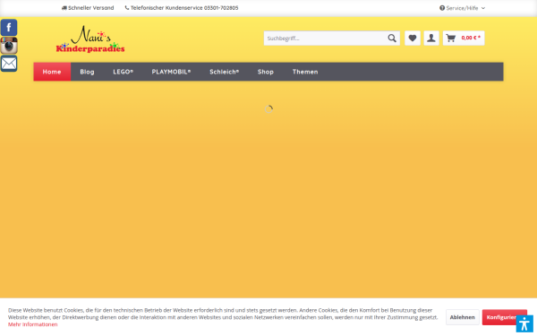
Task: Open the user account icon
Action: [431, 38]
